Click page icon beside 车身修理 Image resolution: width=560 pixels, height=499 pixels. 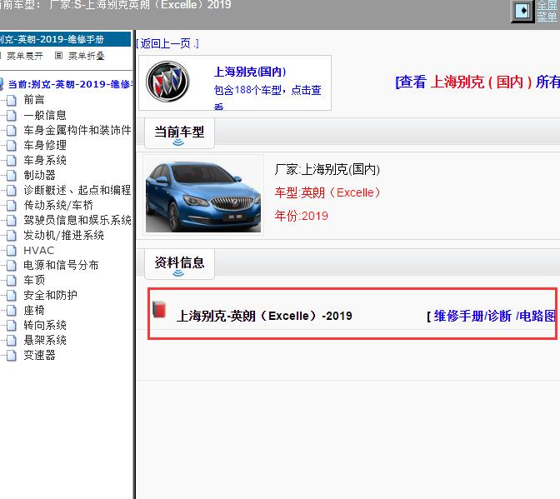pyautogui.click(x=12, y=145)
